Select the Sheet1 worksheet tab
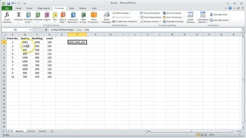 pyautogui.click(x=20, y=131)
